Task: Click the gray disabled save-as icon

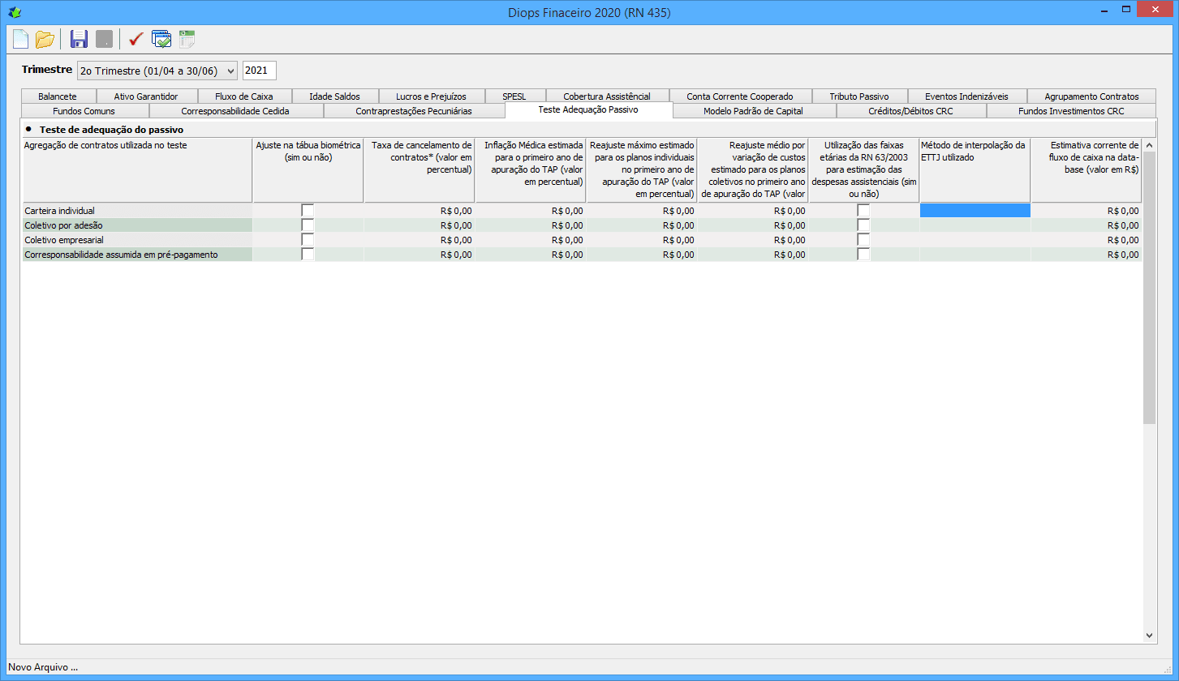Action: click(x=104, y=39)
